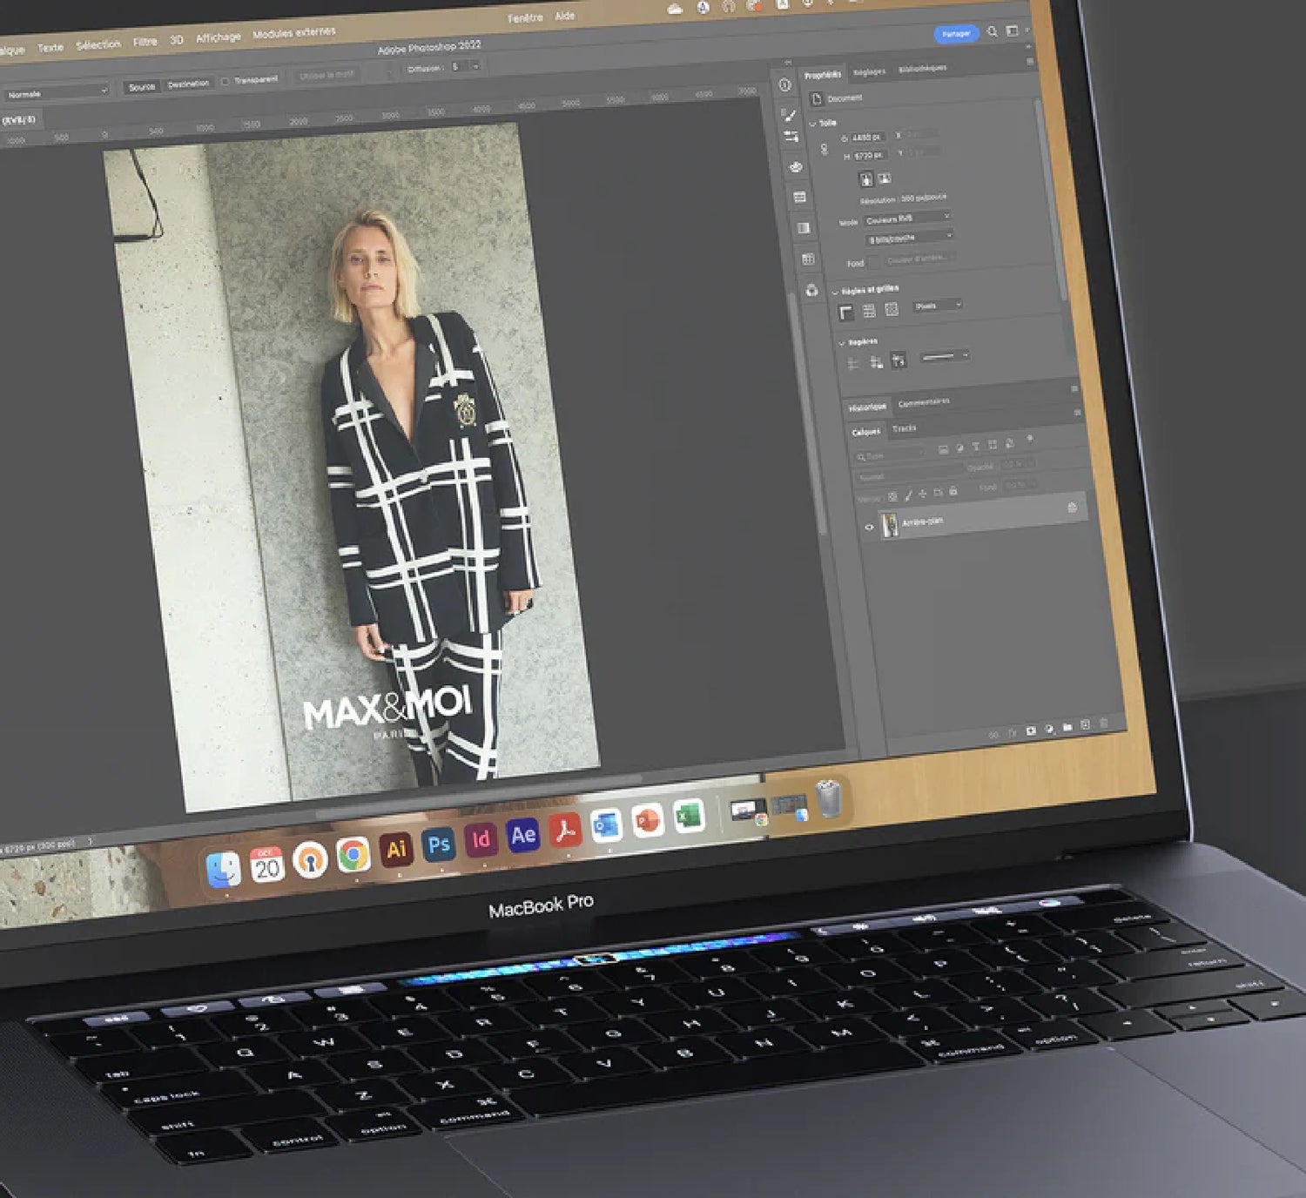Toggle the width-height link icon
Image resolution: width=1306 pixels, height=1198 pixels.
click(825, 150)
